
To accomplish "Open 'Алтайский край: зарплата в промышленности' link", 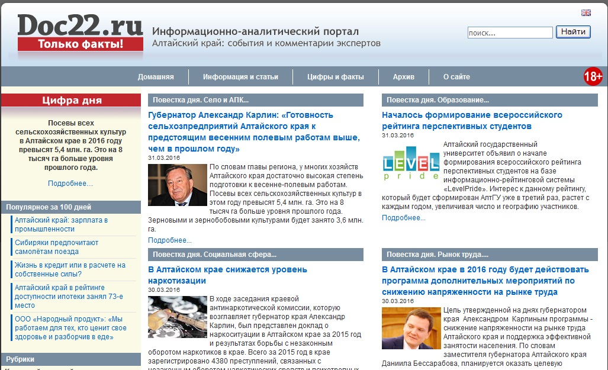I will coord(61,224).
